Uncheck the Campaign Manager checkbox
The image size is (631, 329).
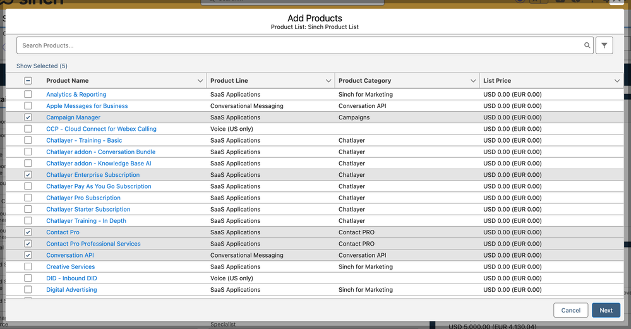point(28,117)
